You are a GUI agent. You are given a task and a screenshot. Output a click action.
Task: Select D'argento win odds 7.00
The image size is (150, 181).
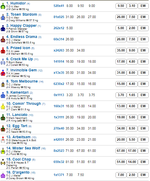click(x=121, y=175)
